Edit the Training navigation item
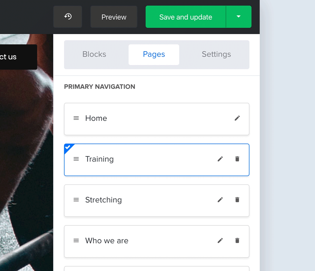315x271 pixels. (220, 159)
